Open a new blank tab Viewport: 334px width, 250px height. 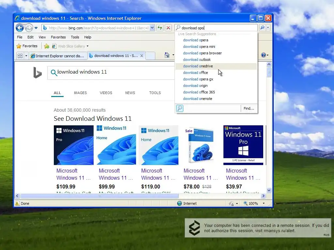[150, 56]
